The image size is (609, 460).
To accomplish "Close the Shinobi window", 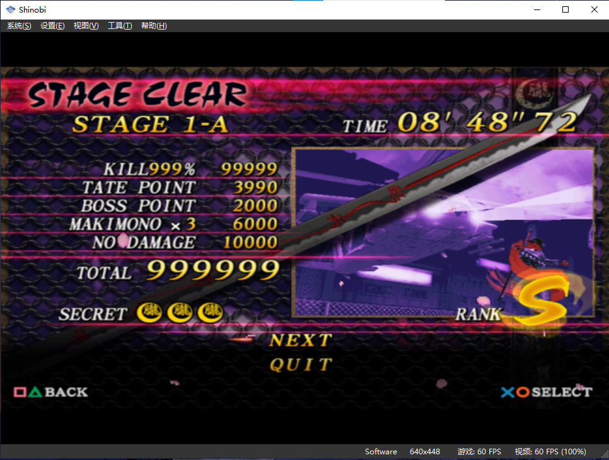I will [594, 9].
